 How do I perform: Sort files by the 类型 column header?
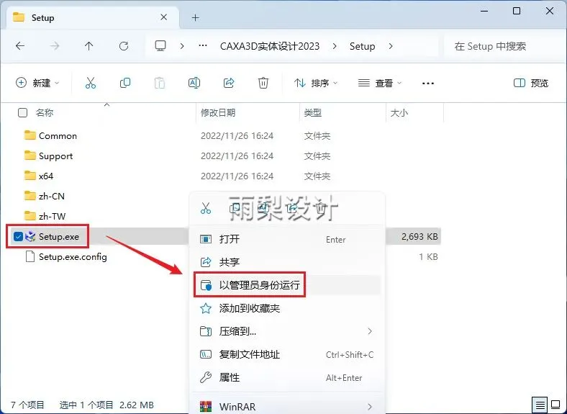pos(313,113)
